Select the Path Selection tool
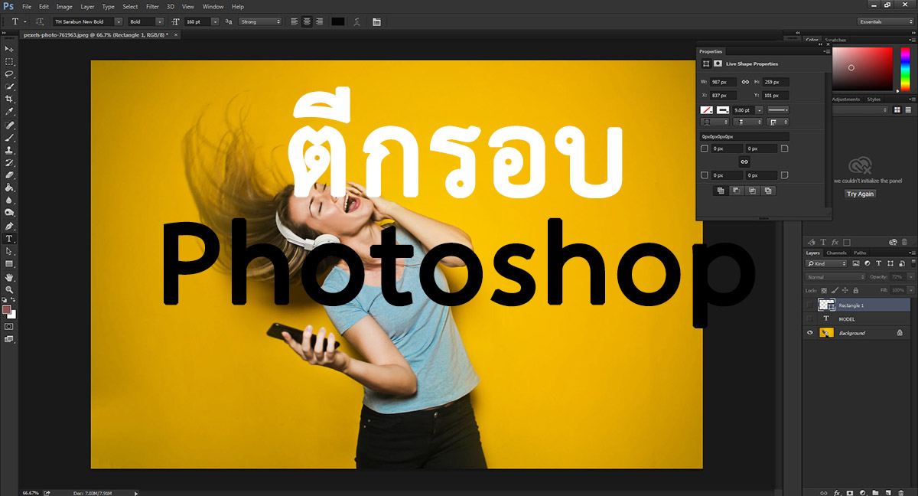This screenshot has width=918, height=496. point(10,251)
